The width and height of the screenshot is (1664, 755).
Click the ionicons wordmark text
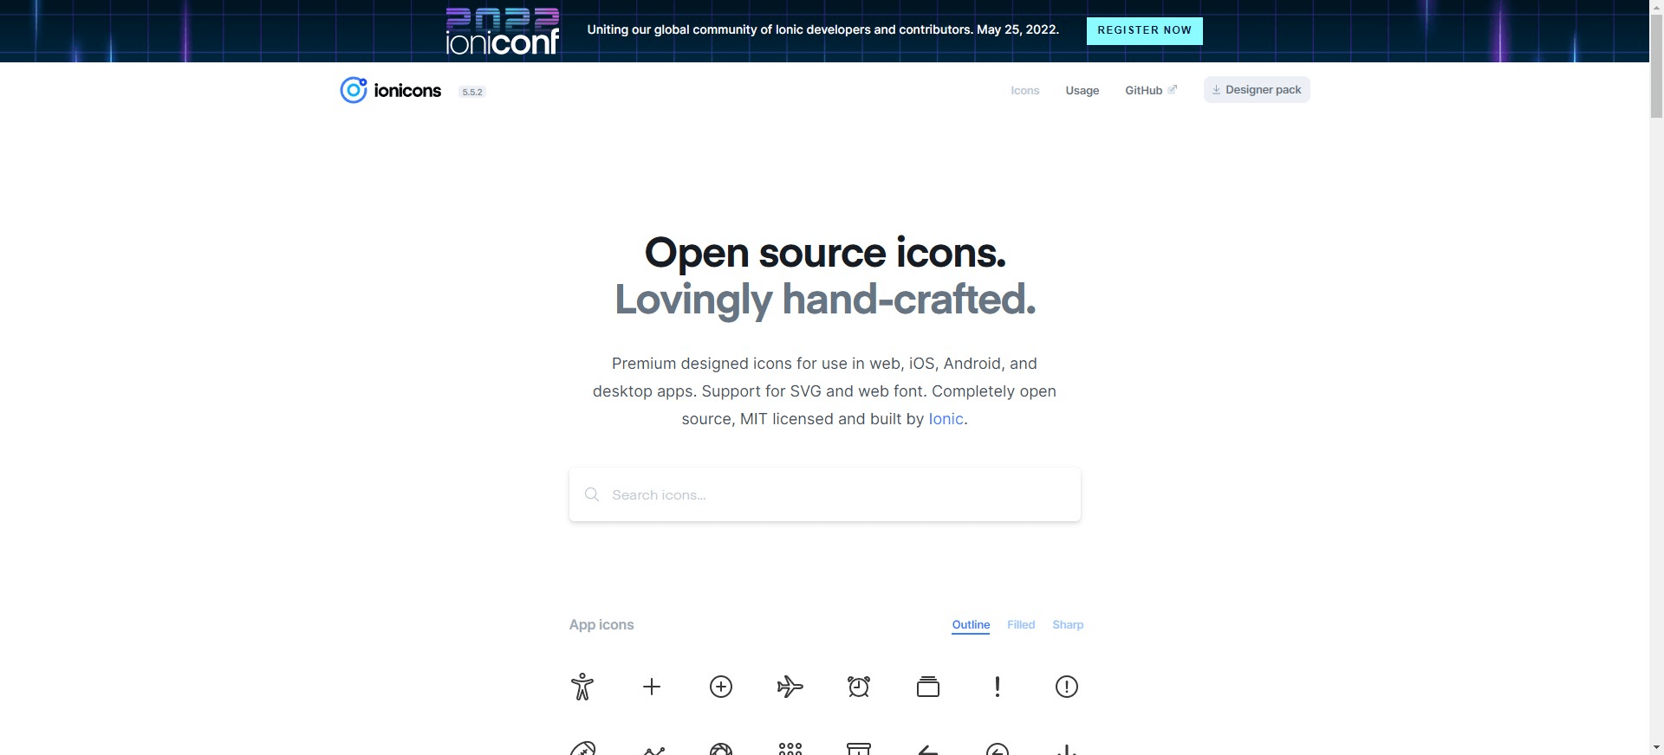point(407,91)
